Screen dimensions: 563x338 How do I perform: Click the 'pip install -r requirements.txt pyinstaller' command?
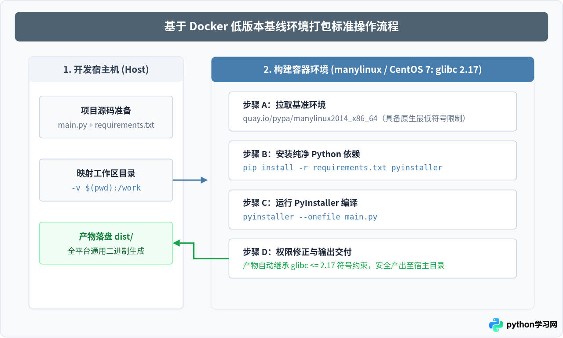click(x=343, y=168)
